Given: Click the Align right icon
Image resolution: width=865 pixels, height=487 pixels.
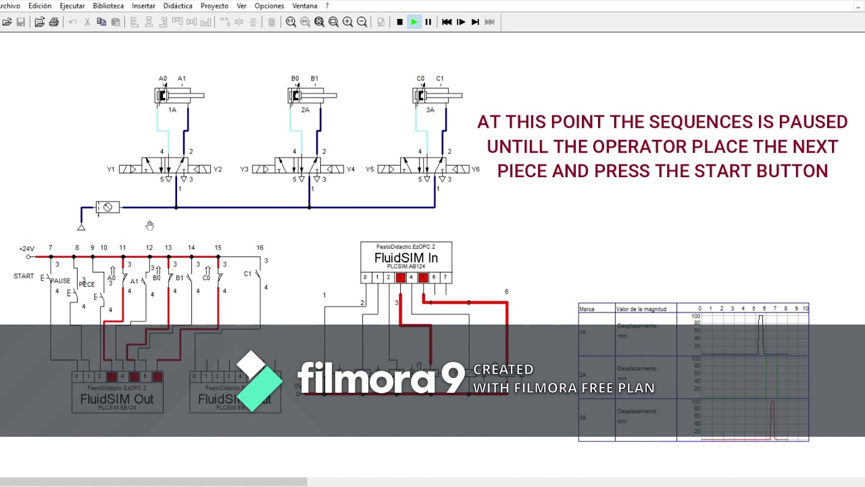Looking at the screenshot, I should 163,22.
